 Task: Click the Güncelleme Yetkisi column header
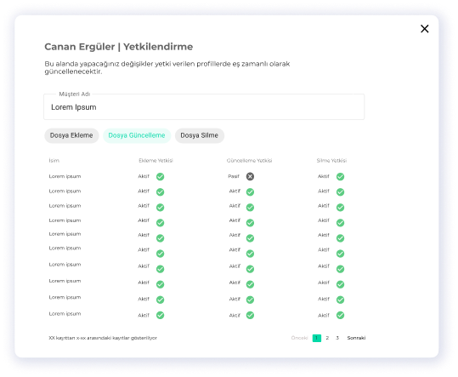pos(249,160)
